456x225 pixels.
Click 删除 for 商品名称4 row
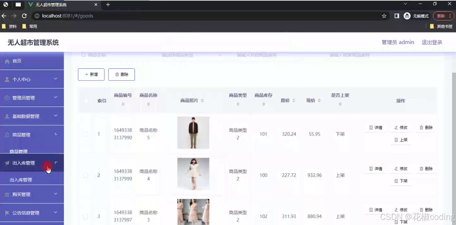point(426,169)
